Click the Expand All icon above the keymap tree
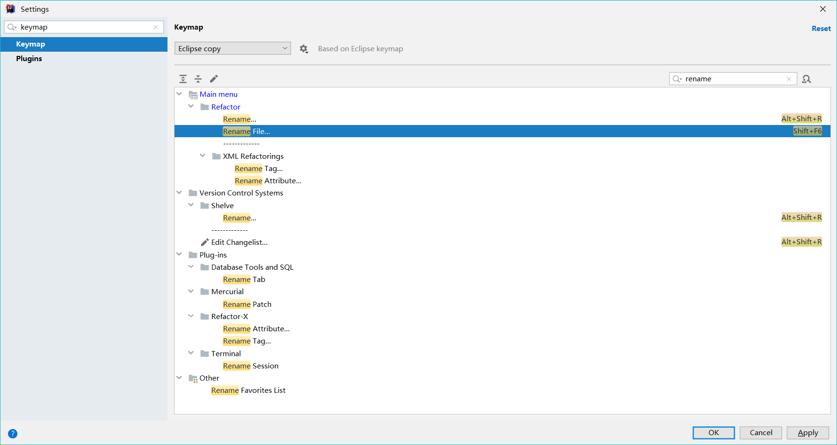837x445 pixels. tap(183, 78)
